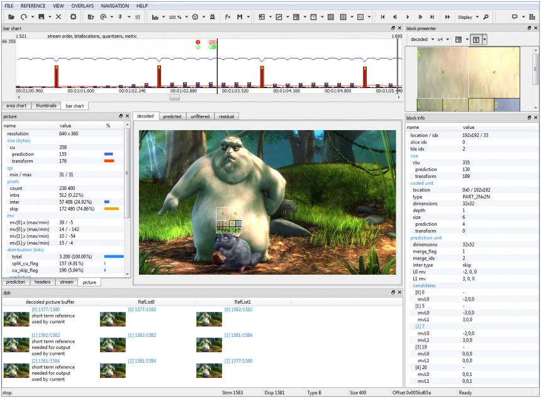Open settings with the gear icon
The width and height of the screenshot is (541, 398).
point(73,17)
